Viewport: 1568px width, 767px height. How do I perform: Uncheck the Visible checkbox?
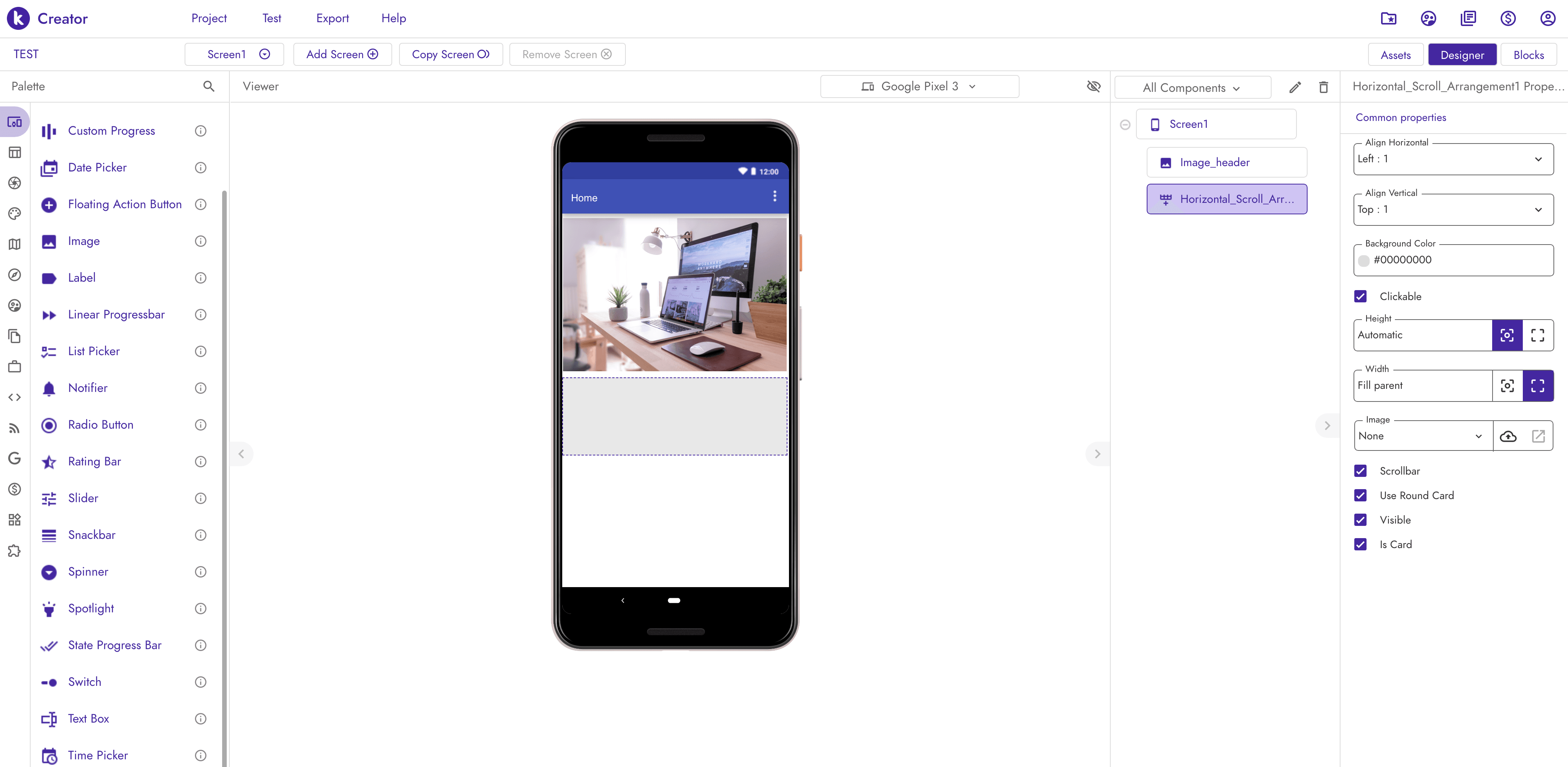(1360, 520)
